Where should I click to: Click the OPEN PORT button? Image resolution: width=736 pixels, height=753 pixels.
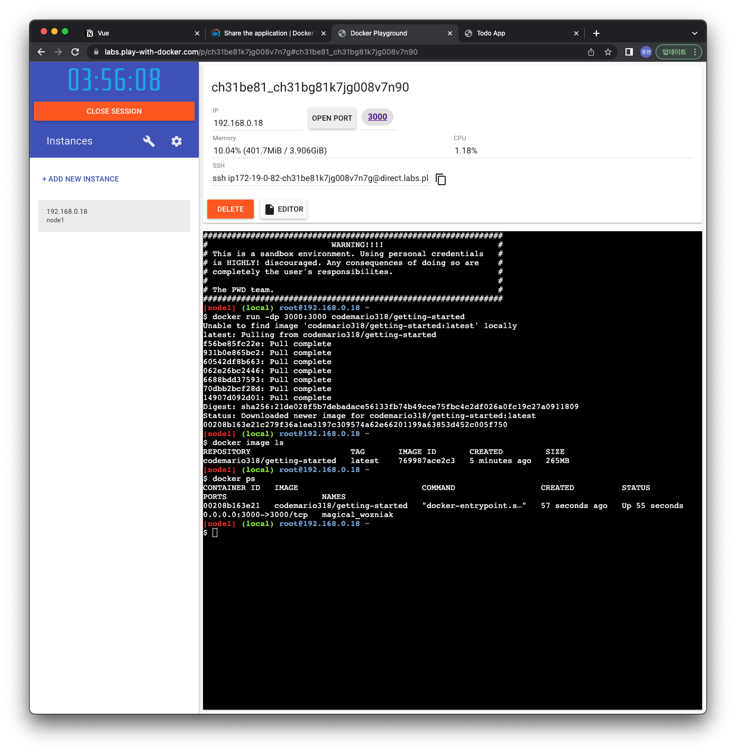(x=332, y=118)
